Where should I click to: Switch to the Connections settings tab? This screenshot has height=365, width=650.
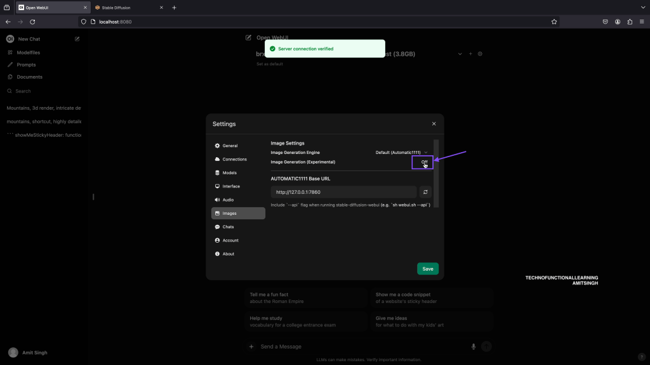234,159
